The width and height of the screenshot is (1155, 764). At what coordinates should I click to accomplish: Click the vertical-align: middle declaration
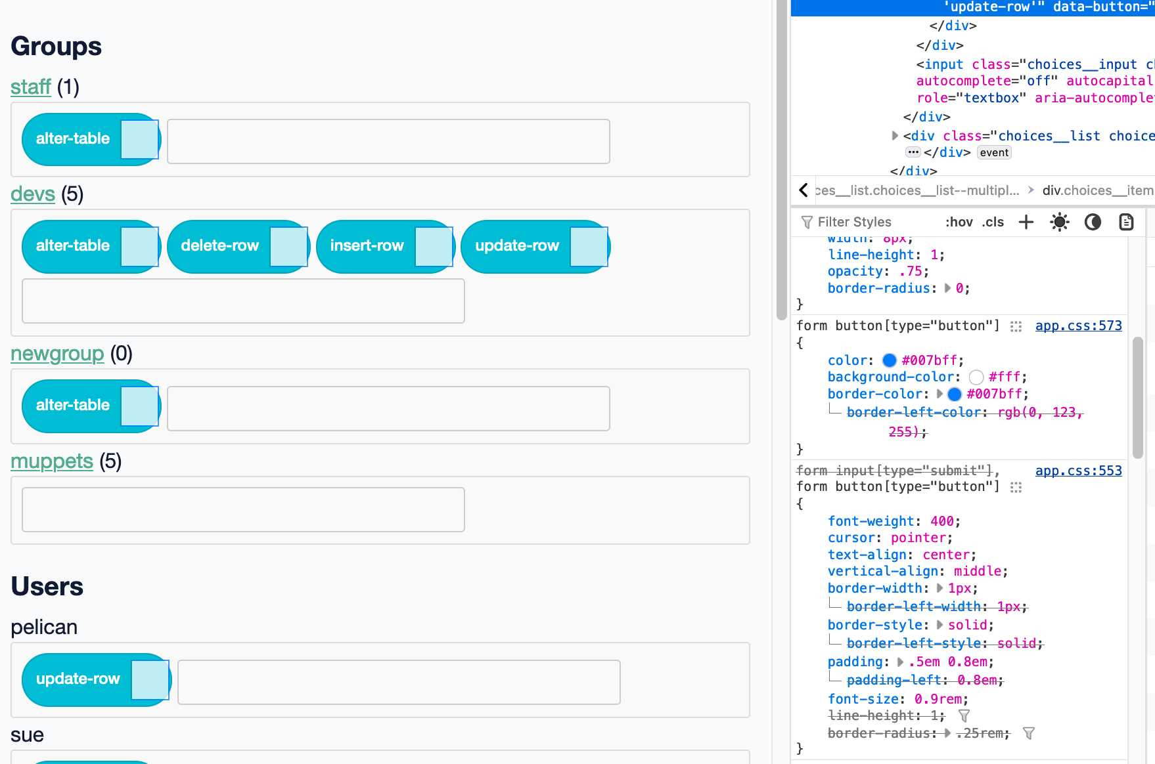coord(918,571)
